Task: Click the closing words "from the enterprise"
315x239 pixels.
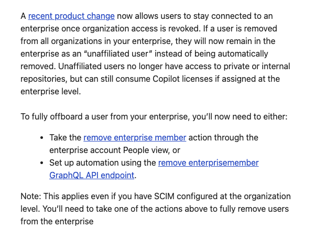Action: click(x=57, y=222)
